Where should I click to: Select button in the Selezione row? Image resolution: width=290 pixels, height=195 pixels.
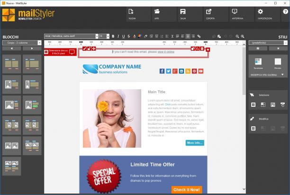(282, 105)
